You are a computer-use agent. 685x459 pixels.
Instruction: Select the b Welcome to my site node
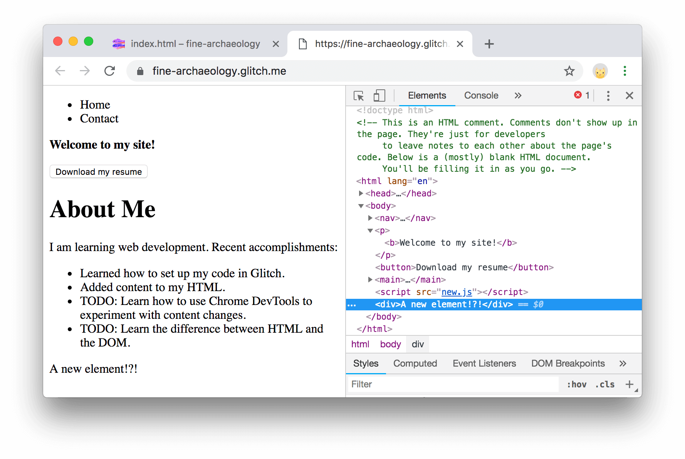point(451,243)
